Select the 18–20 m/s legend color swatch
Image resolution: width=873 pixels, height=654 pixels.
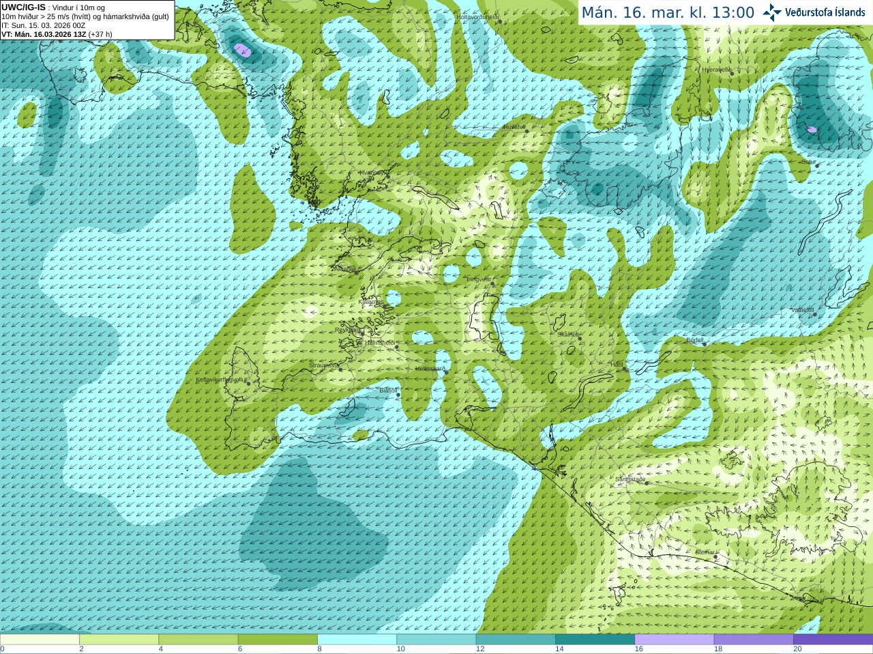[x=754, y=640]
